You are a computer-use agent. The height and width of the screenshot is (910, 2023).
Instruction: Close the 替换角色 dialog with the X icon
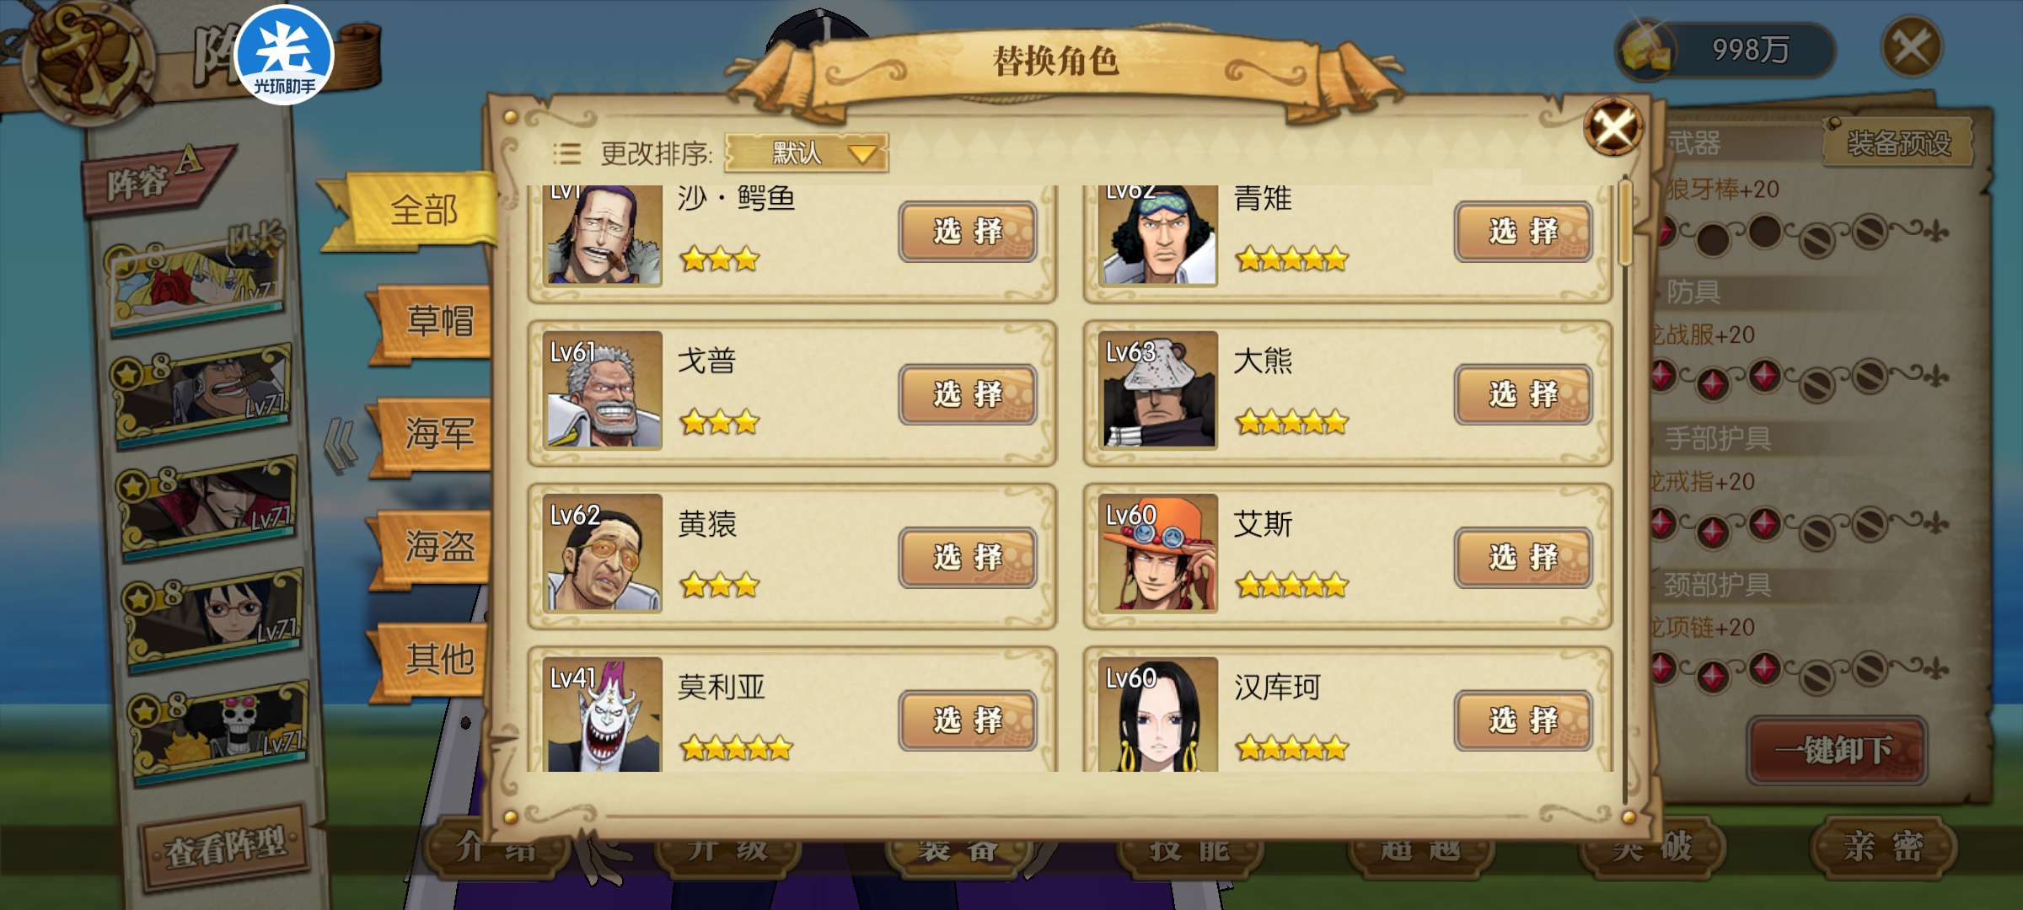(1612, 128)
